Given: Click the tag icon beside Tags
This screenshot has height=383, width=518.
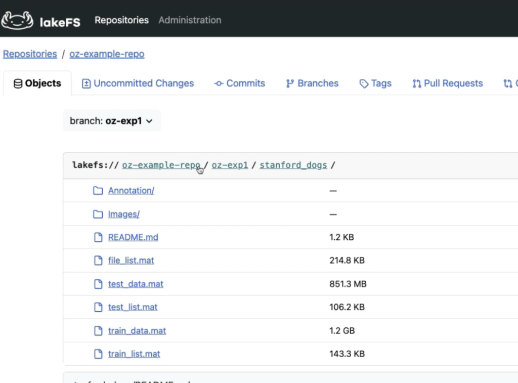Looking at the screenshot, I should 364,84.
